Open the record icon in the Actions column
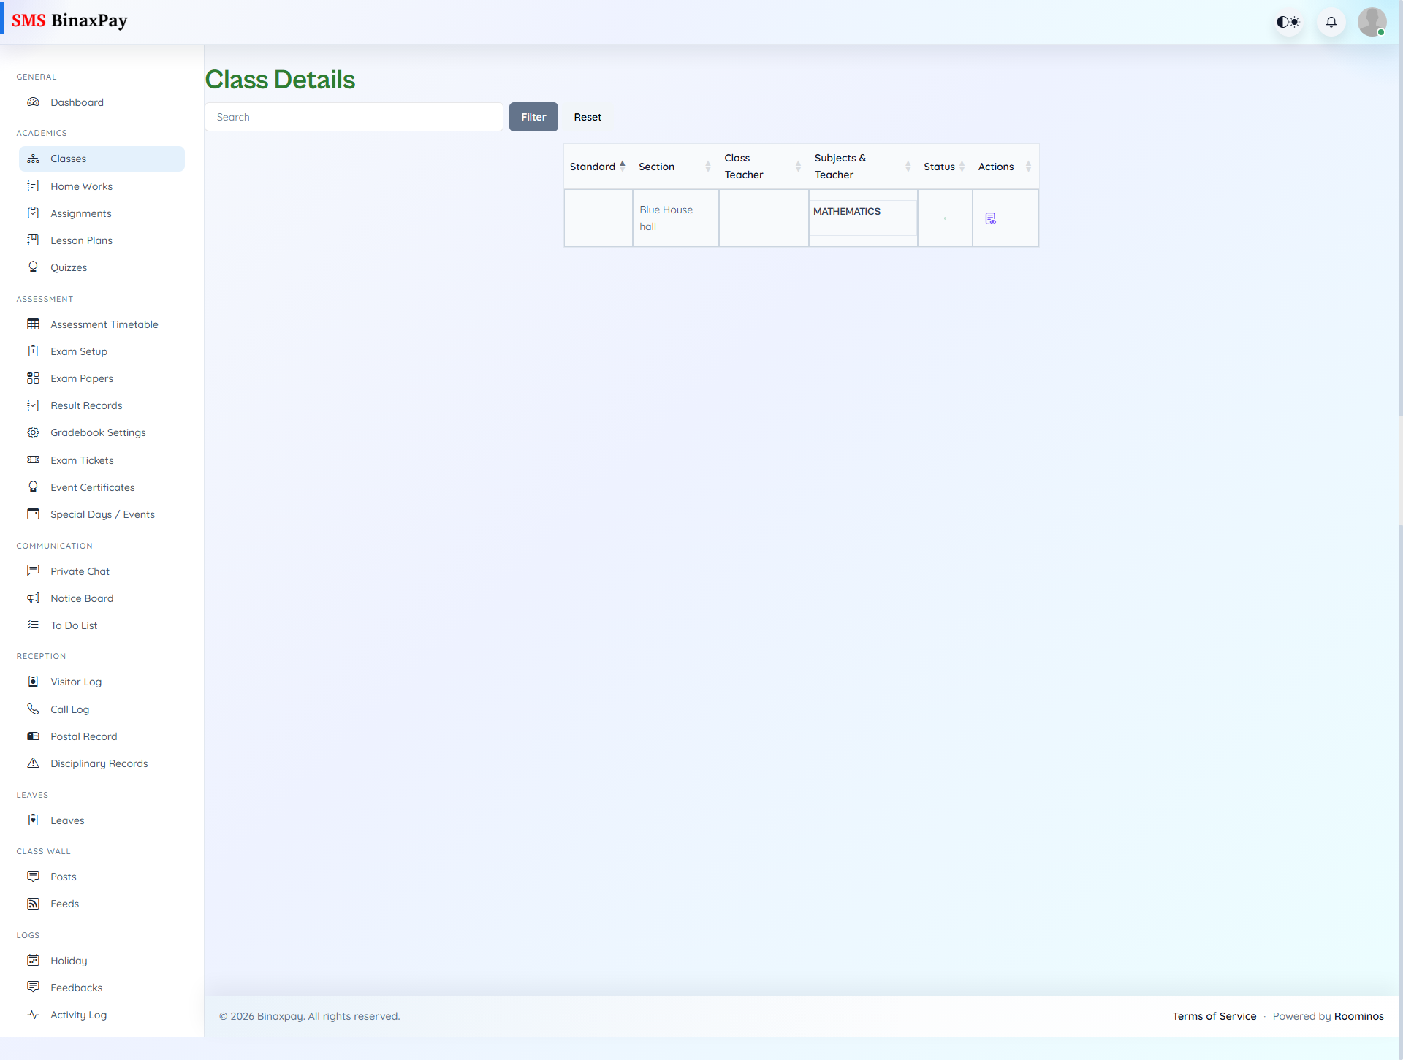Viewport: 1403px width, 1060px height. 991,218
